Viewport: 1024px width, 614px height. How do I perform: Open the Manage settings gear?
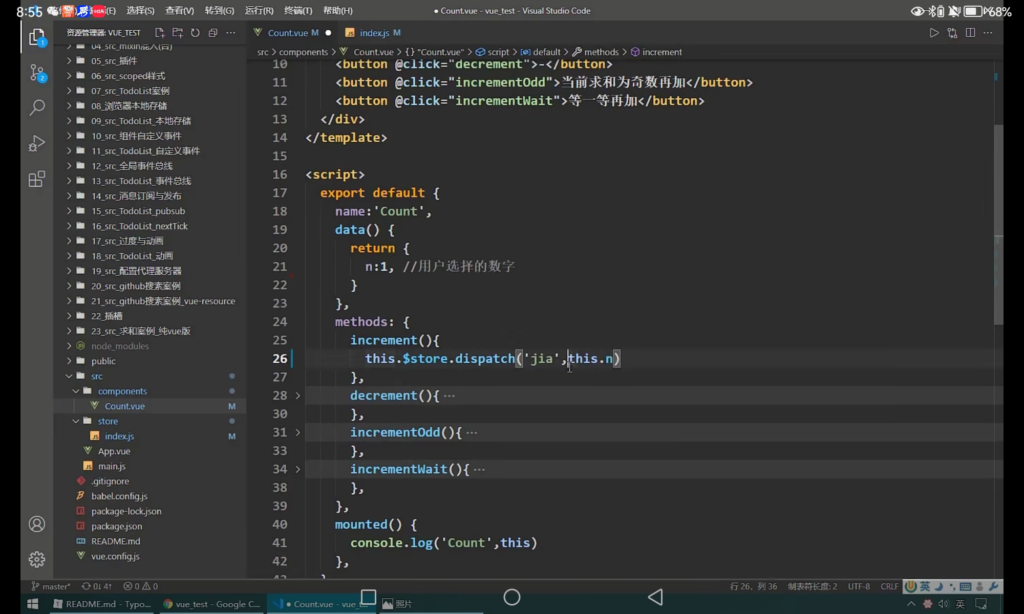(37, 559)
